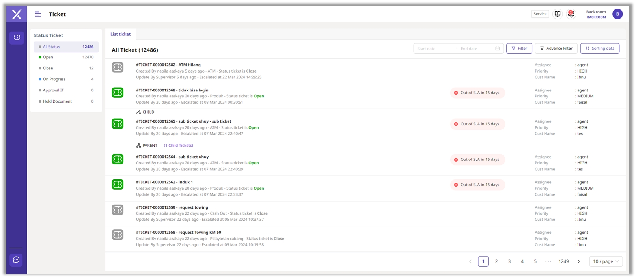636x278 pixels.
Task: Open the Sorting data options
Action: click(600, 49)
